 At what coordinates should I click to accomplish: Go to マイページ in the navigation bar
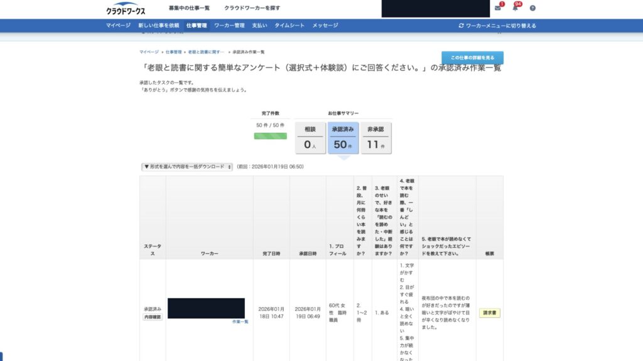tap(118, 26)
